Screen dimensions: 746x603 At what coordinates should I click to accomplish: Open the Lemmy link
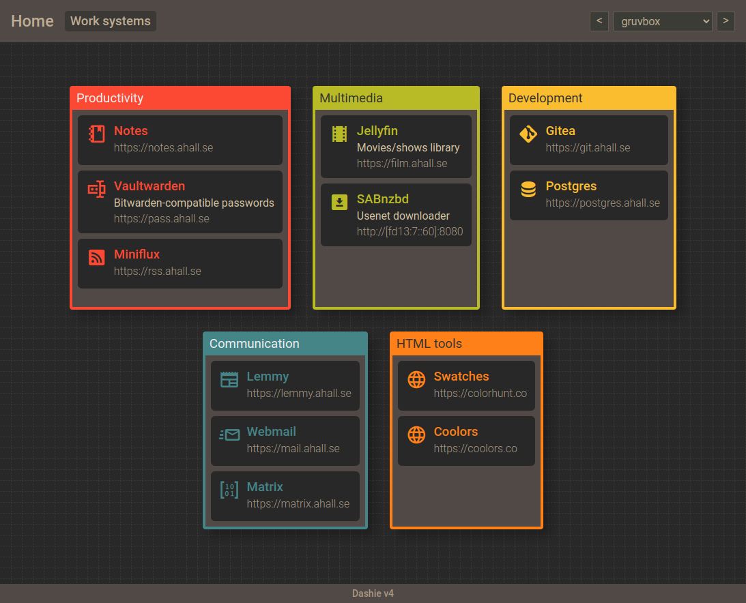point(268,377)
